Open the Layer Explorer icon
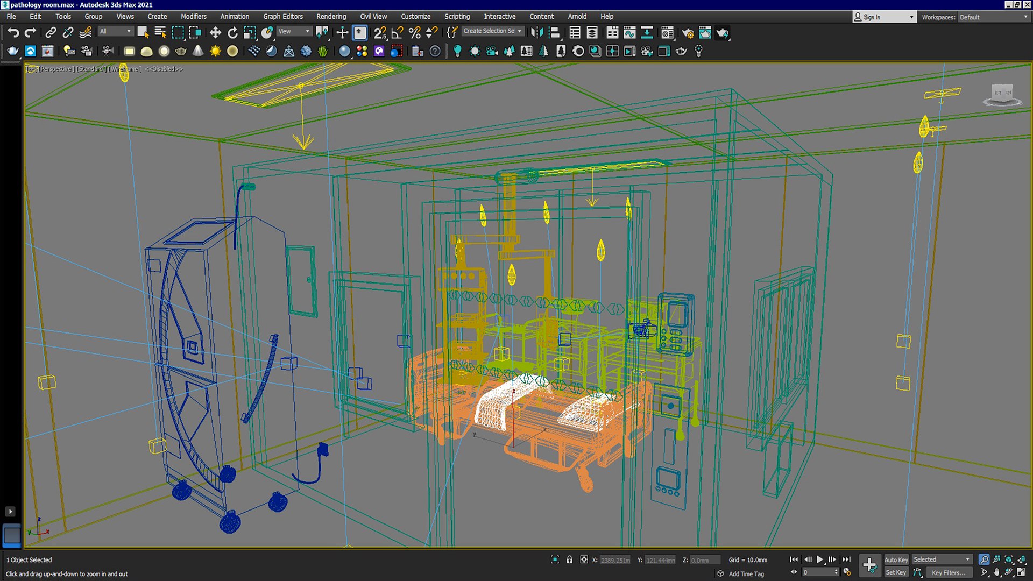 [x=592, y=33]
